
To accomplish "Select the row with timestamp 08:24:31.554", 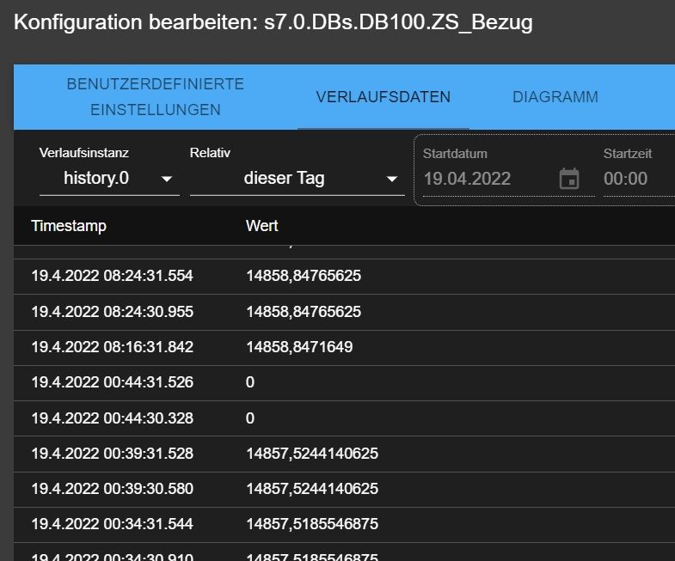I will [x=345, y=277].
